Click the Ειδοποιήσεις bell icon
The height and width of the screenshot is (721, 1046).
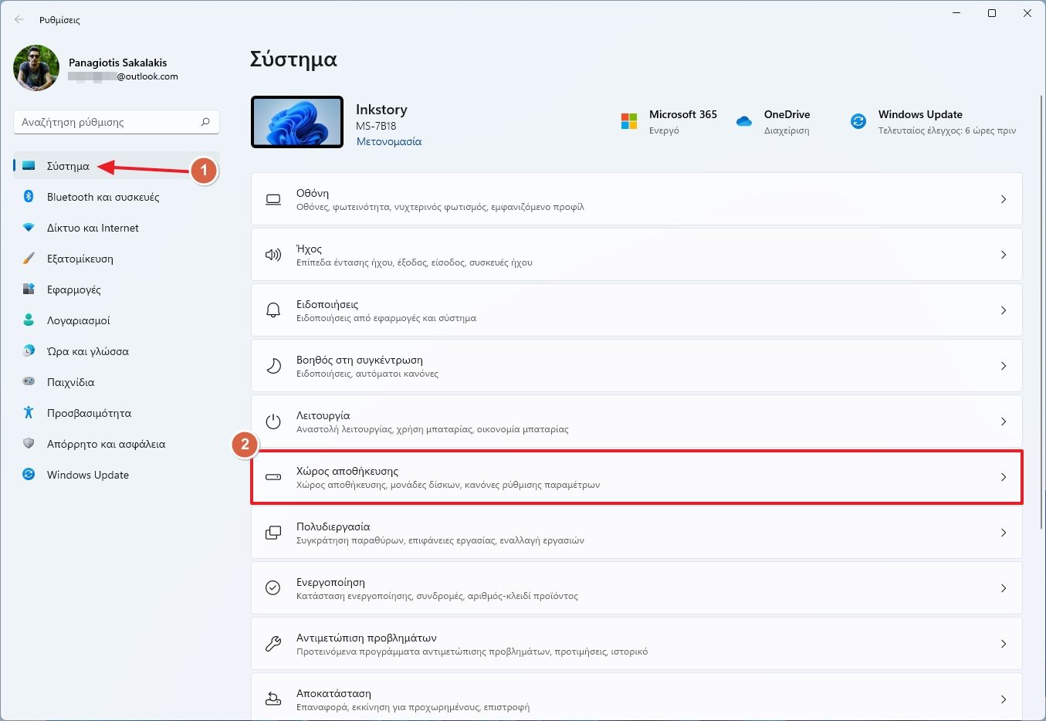click(x=273, y=310)
